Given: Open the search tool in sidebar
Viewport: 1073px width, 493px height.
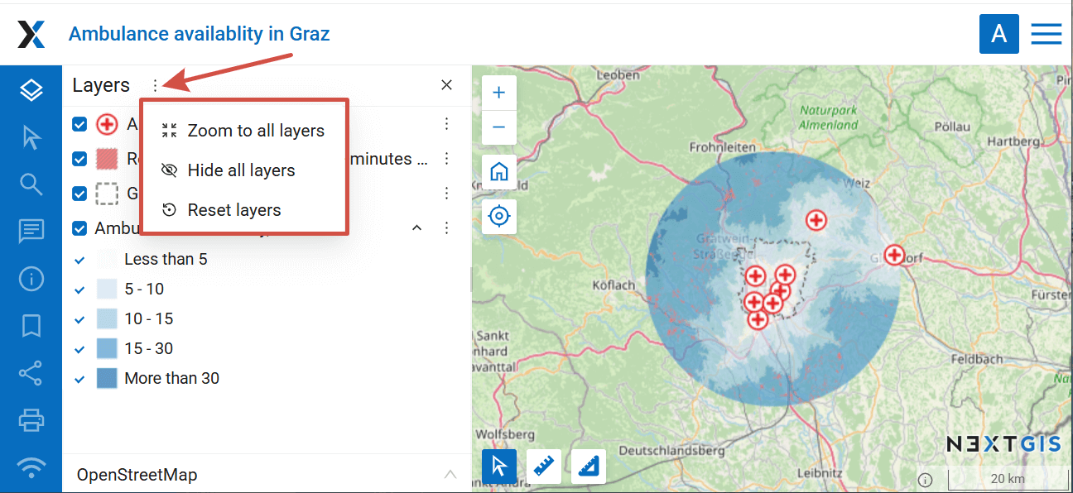Looking at the screenshot, I should coord(31,184).
